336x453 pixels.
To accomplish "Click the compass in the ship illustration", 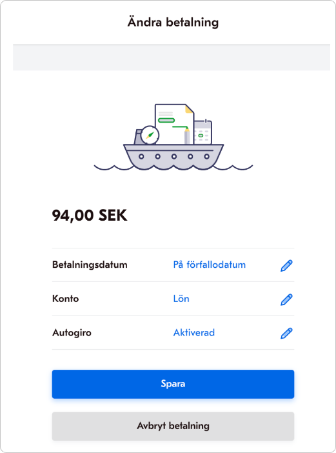I will click(x=150, y=135).
